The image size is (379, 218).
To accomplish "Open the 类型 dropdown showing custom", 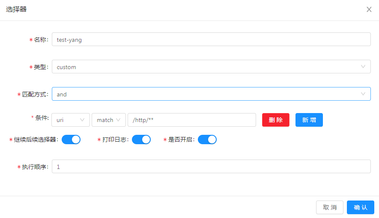I will [211, 67].
